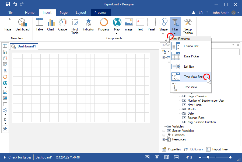Click Check for Issues in status bar

pos(19,157)
